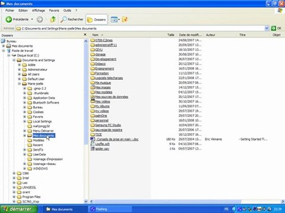Open the spider.sav file icon
The height and width of the screenshot is (213, 285).
click(x=93, y=149)
